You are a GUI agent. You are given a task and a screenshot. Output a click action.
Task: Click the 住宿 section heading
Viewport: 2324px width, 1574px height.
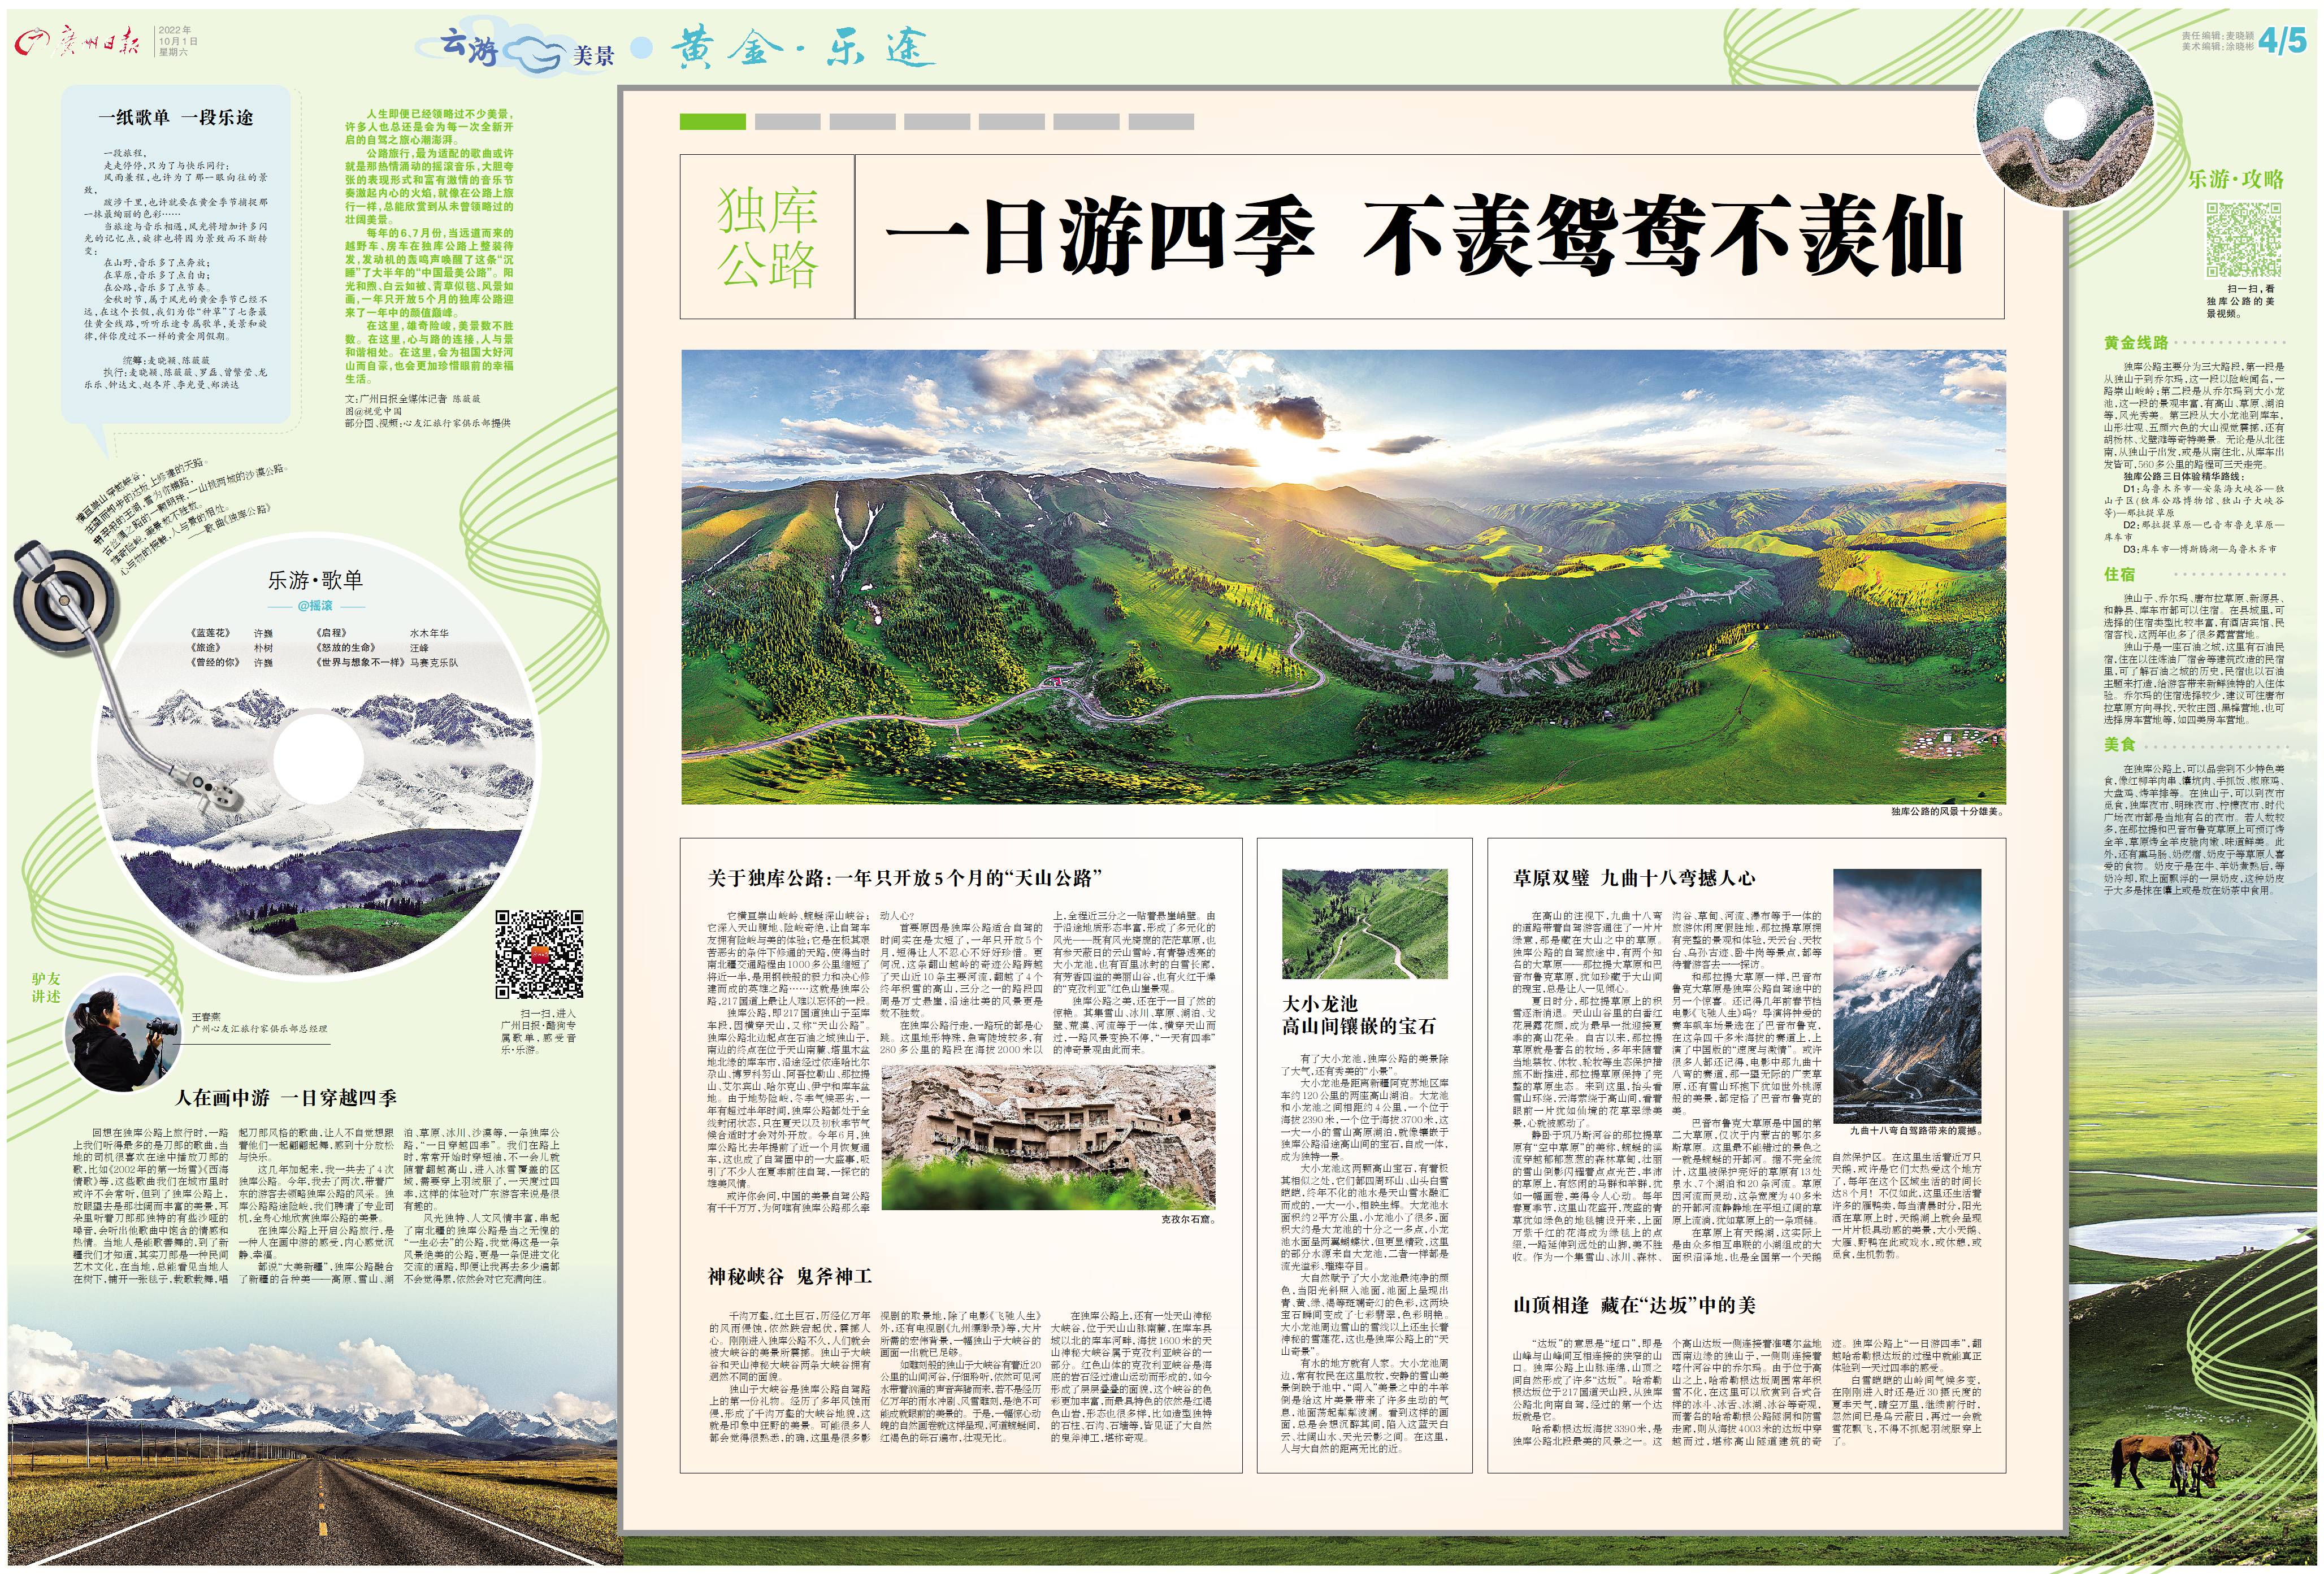(x=2119, y=575)
